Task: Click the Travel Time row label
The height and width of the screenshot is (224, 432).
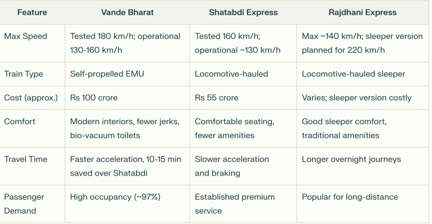Action: pos(26,159)
